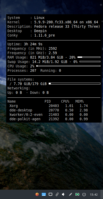Click the root filesystem usage bar

[x=74, y=83]
